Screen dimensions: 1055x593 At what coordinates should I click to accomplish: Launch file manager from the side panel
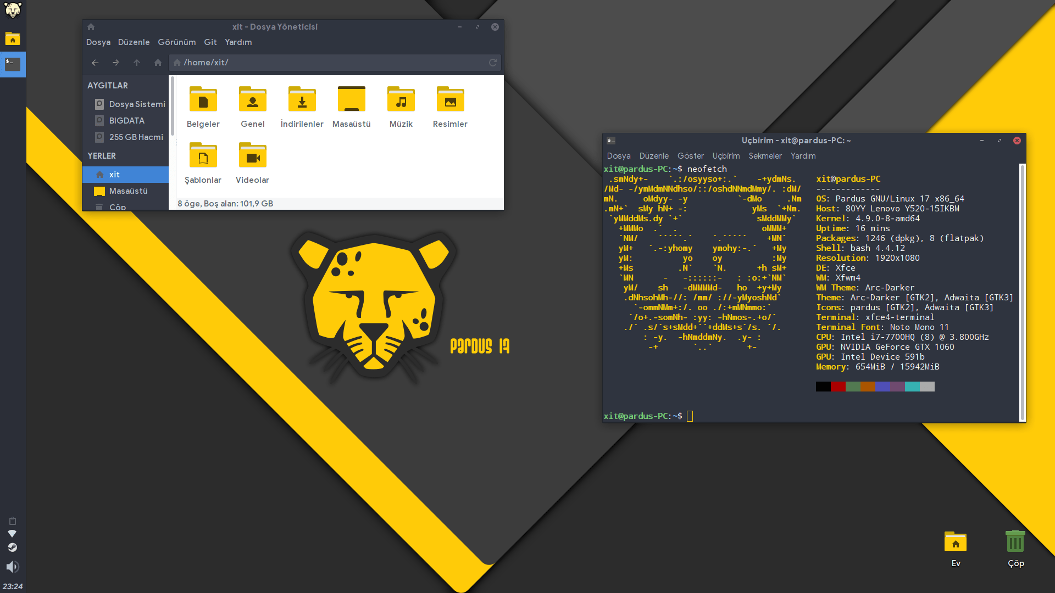[x=13, y=38]
